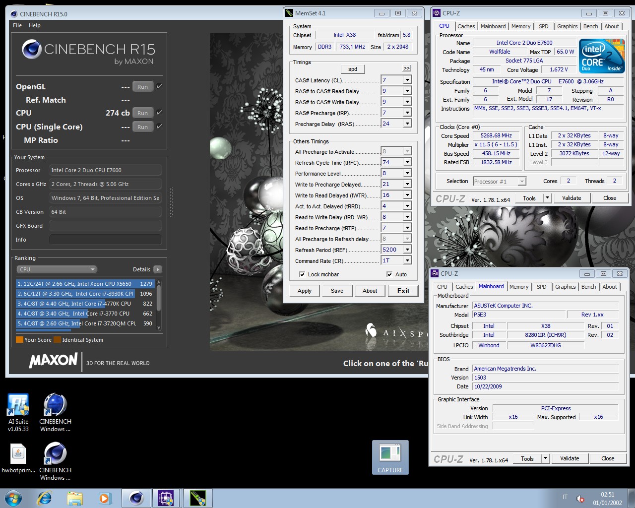Switch to Memory tab in upper CPU-Z
The image size is (635, 508).
521,26
